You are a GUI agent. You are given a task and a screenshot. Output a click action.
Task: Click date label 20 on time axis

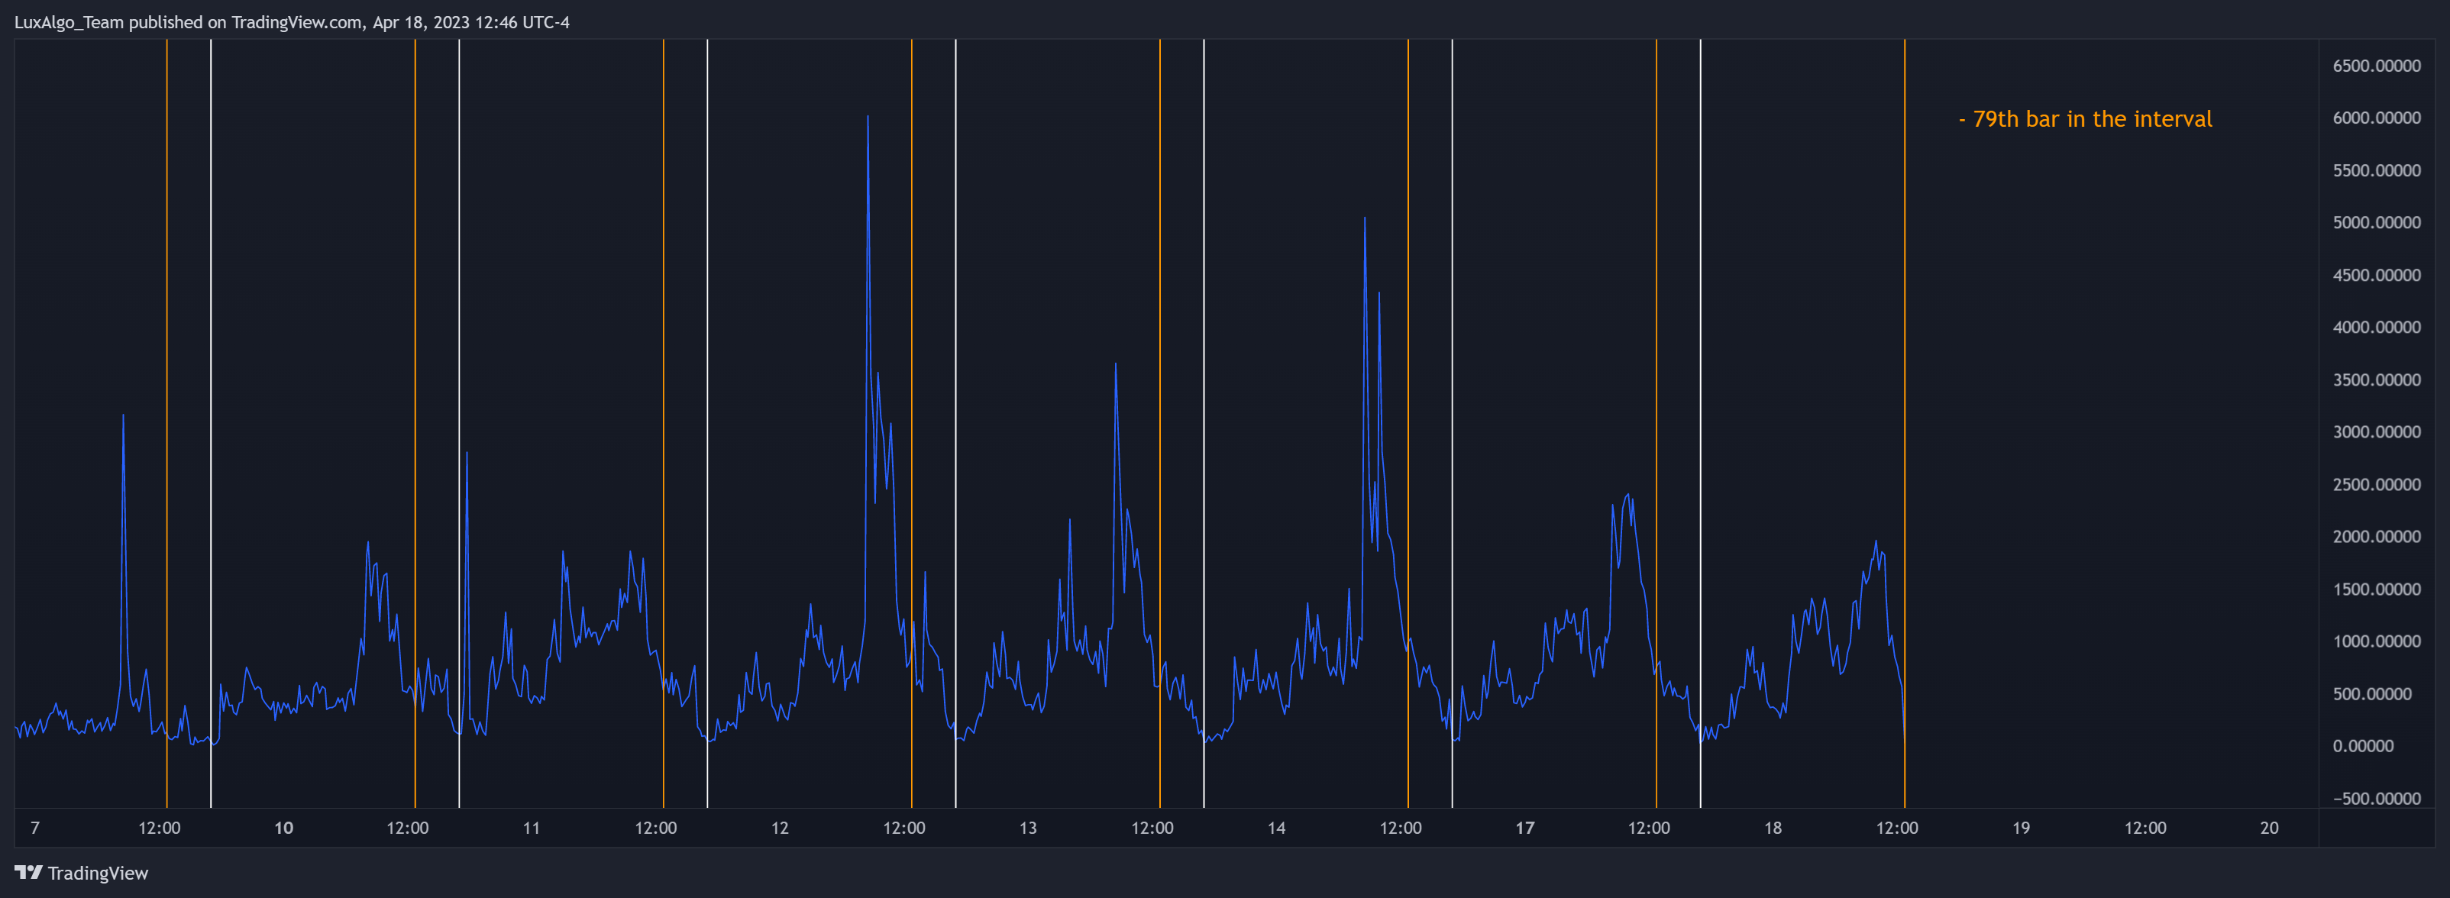(x=2269, y=828)
